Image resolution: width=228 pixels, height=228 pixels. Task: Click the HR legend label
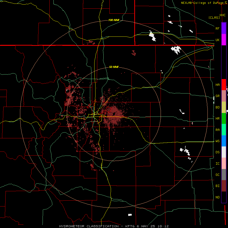217,119
